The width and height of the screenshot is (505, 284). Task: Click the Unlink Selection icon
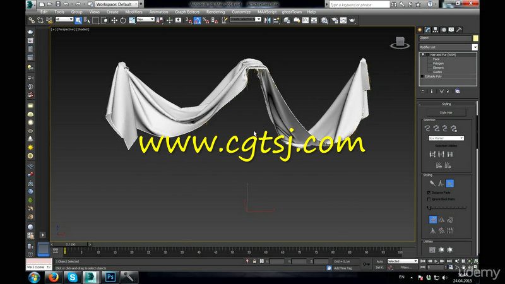pyautogui.click(x=40, y=20)
